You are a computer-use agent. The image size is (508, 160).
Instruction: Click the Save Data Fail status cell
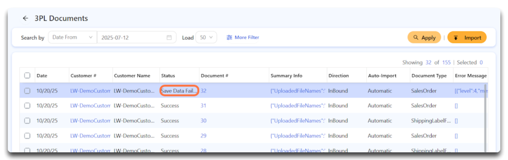[x=179, y=91]
